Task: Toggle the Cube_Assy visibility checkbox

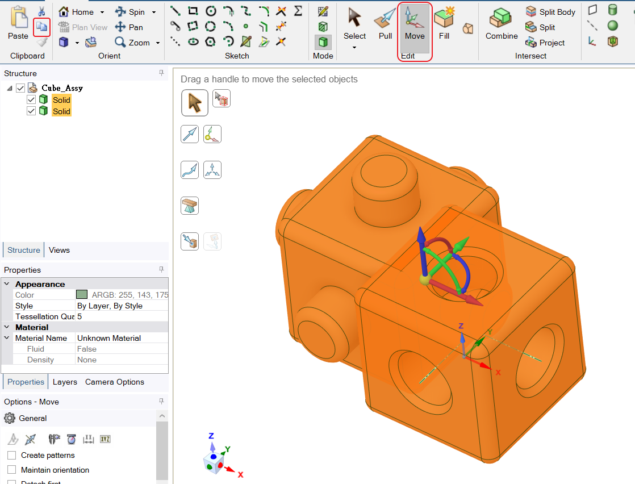Action: (20, 88)
